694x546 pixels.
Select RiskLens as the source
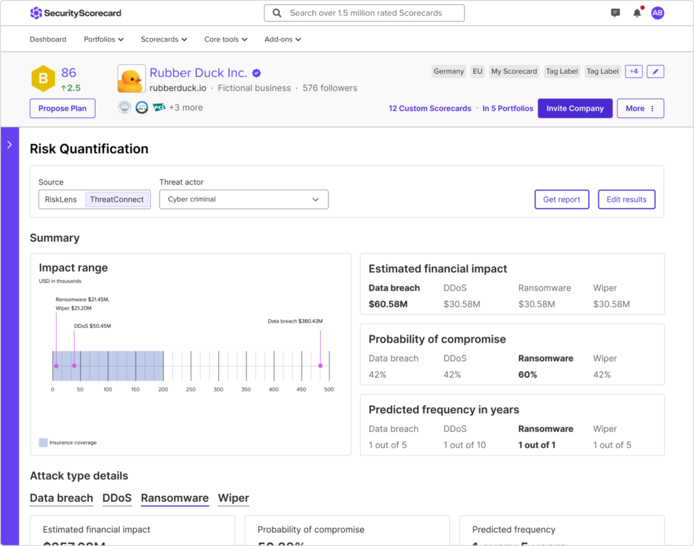click(x=61, y=200)
